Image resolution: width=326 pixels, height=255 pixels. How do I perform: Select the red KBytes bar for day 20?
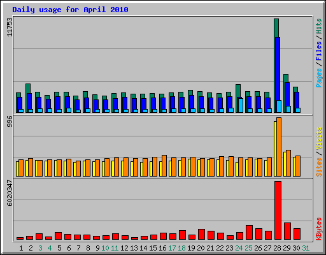pos(201,235)
